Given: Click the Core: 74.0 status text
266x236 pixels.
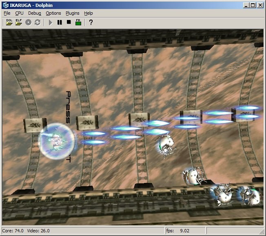Looking at the screenshot, I should (13, 231).
